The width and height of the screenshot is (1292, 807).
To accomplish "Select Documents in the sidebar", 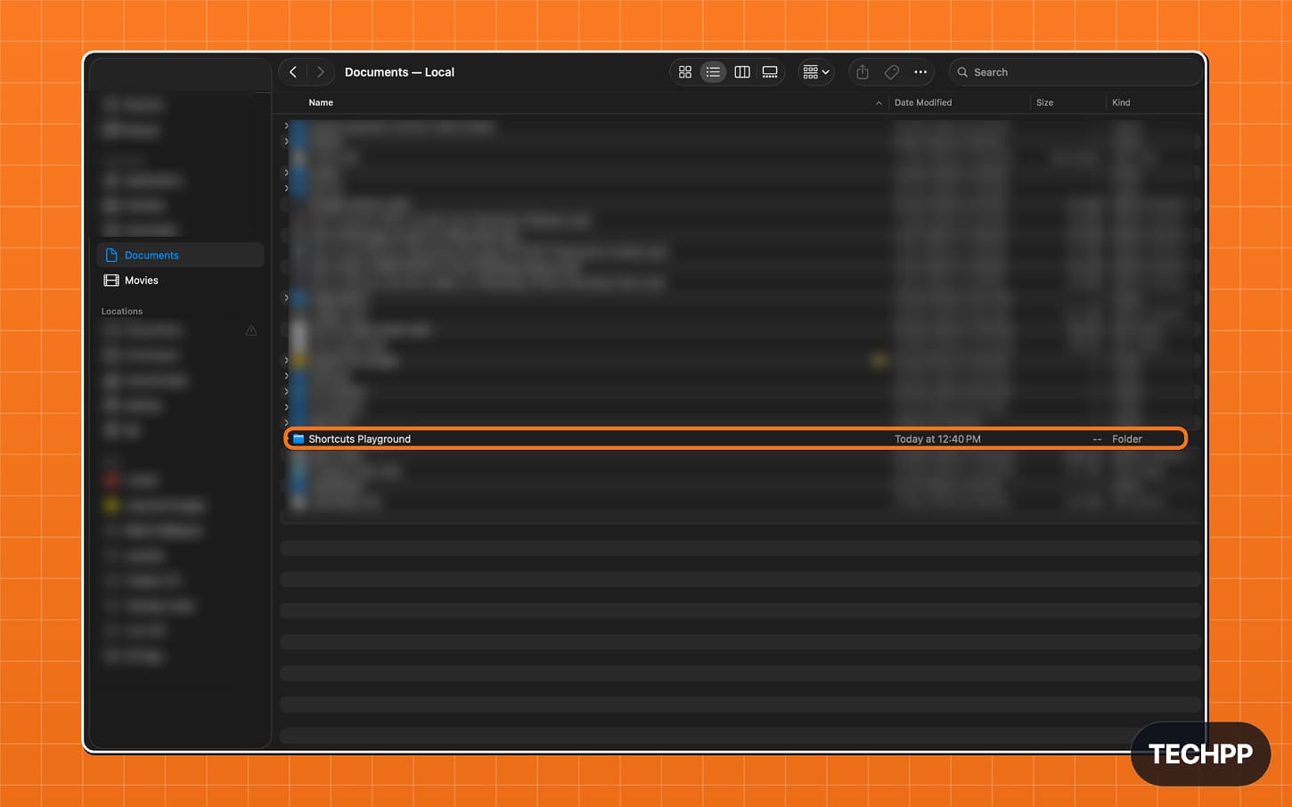I will [x=180, y=255].
